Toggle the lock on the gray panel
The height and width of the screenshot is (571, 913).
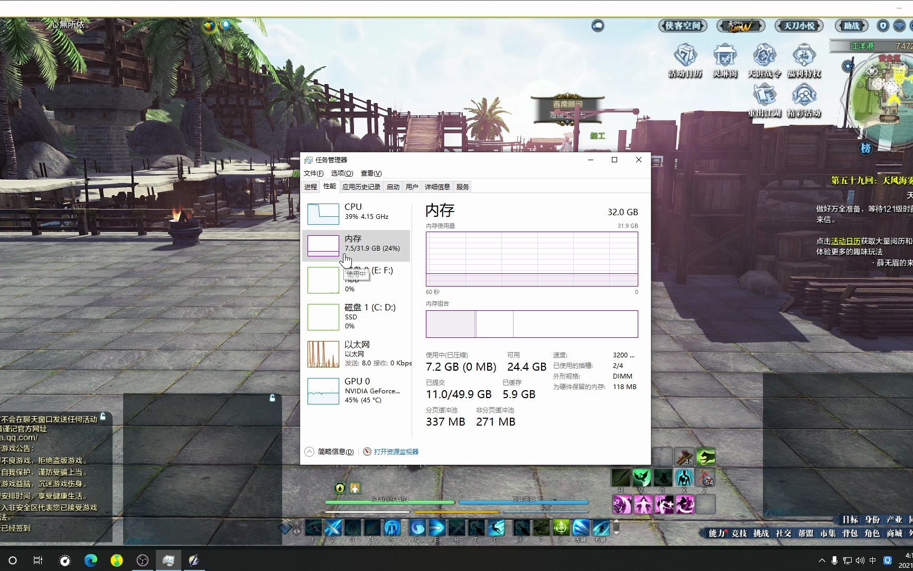pyautogui.click(x=273, y=398)
